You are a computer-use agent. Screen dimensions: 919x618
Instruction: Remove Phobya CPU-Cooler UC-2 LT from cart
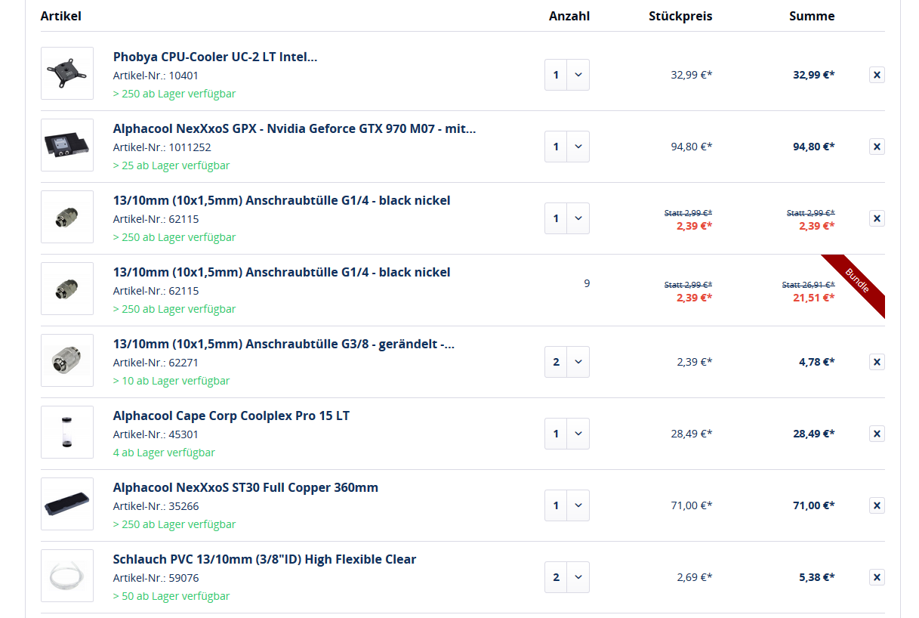tap(877, 75)
